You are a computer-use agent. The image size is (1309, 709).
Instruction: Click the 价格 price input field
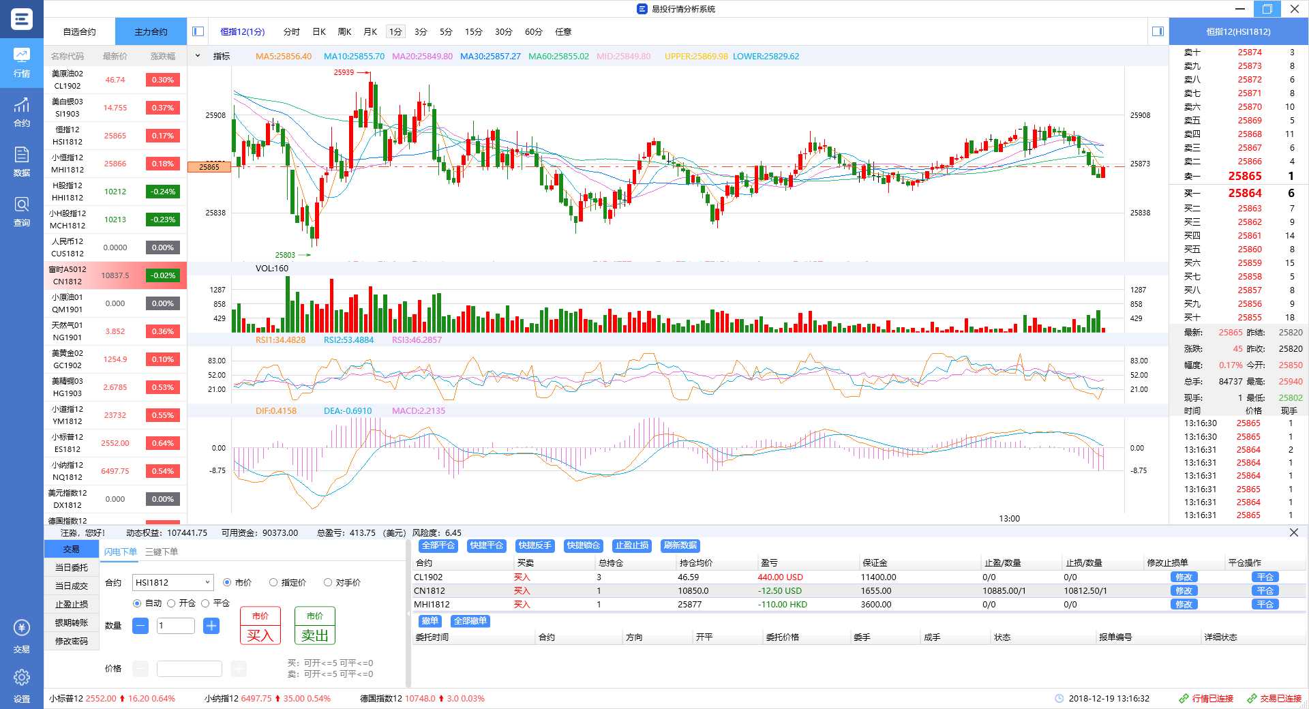point(190,669)
